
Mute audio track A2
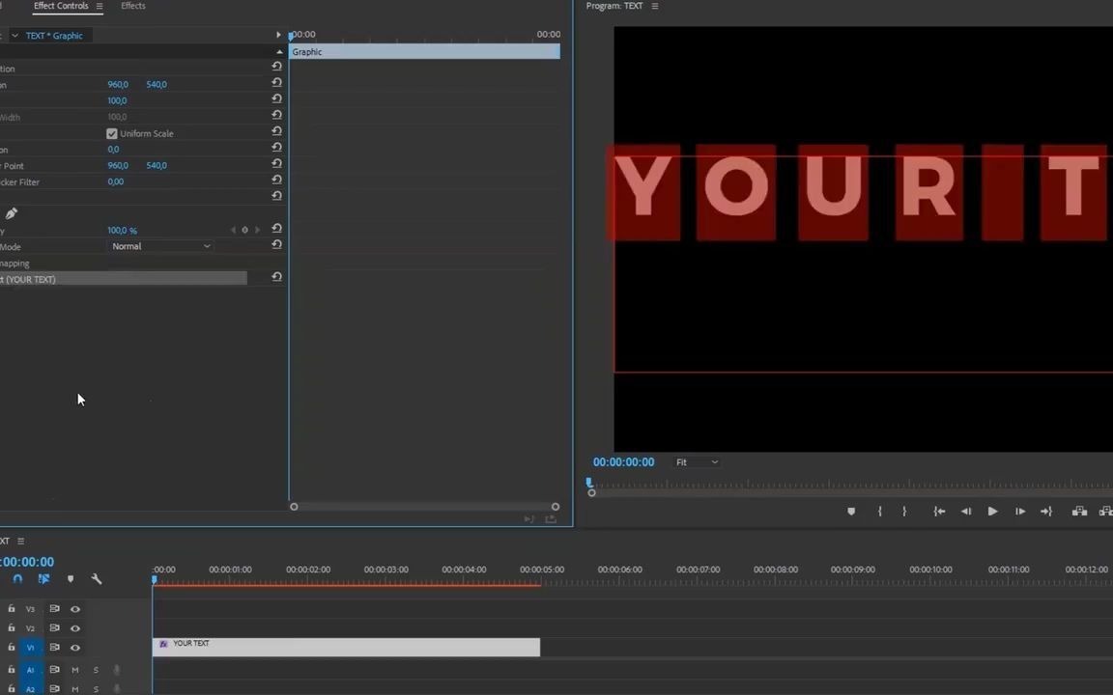tap(75, 688)
